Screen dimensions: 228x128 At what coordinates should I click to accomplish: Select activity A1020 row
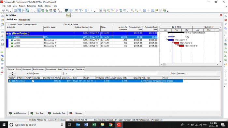point(82,46)
